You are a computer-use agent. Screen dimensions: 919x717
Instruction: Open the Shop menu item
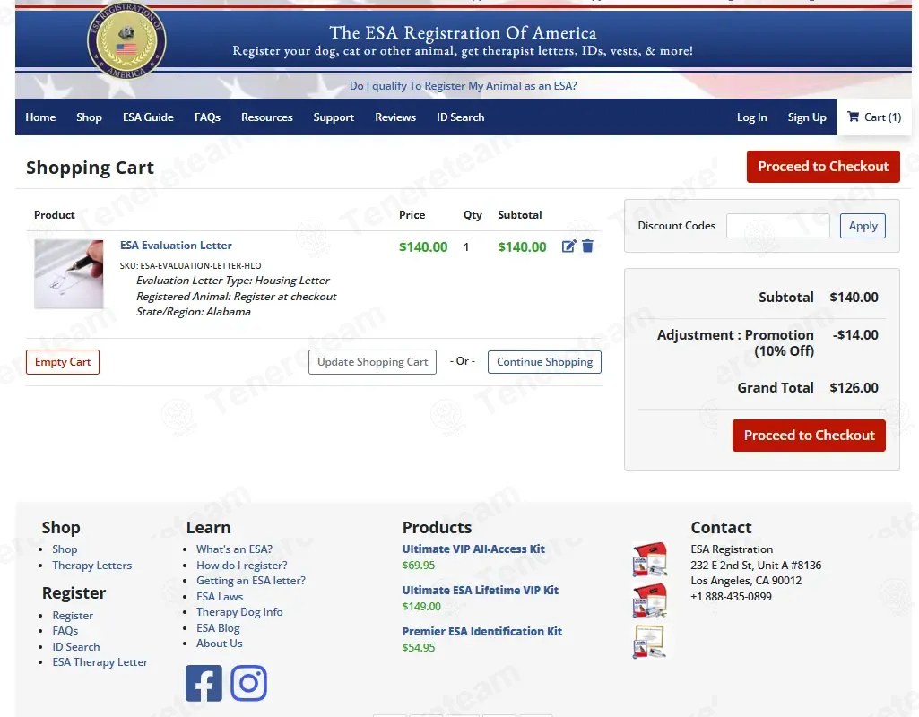(89, 117)
